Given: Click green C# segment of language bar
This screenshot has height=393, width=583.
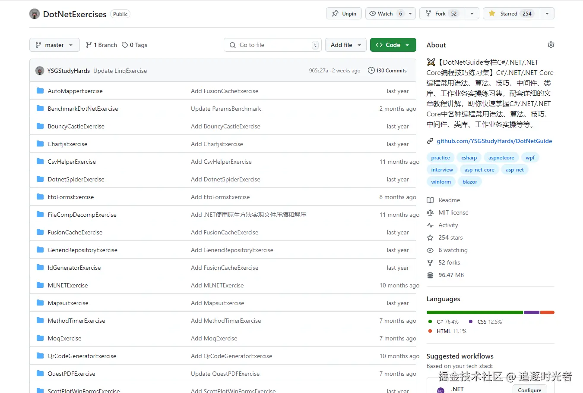Looking at the screenshot, I should 475,312.
